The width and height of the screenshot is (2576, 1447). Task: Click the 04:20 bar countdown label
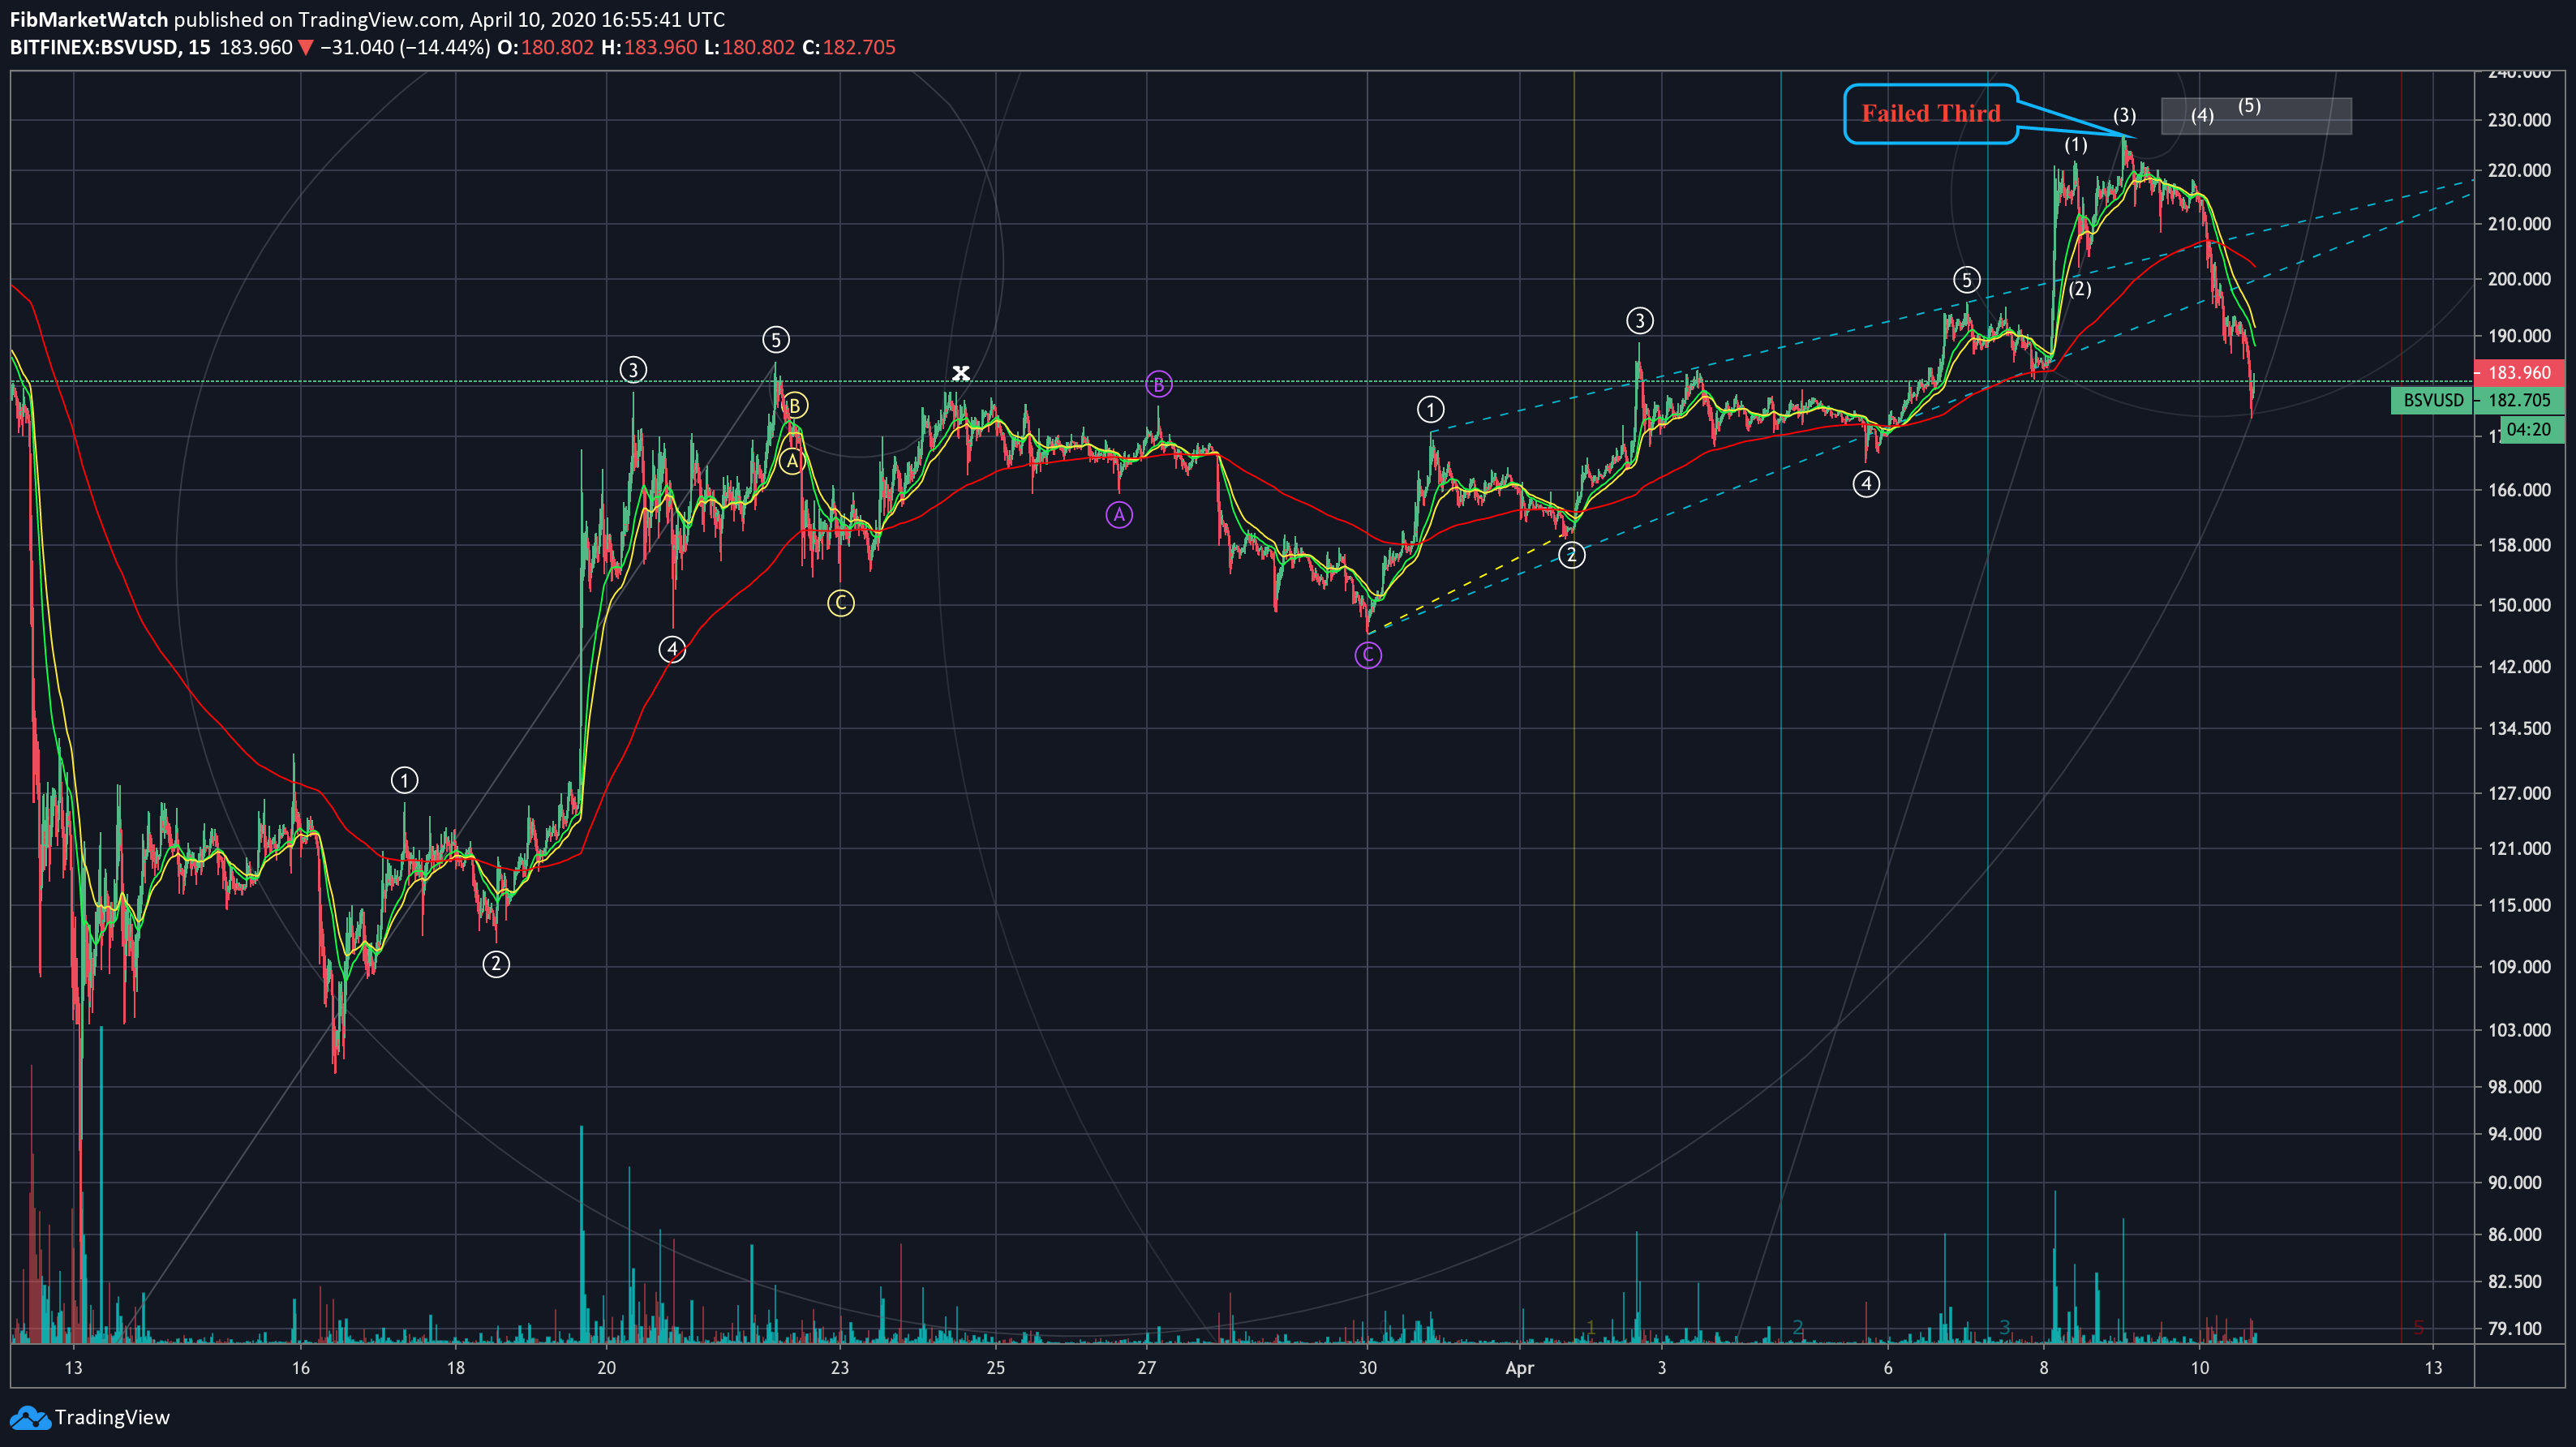pos(2531,430)
